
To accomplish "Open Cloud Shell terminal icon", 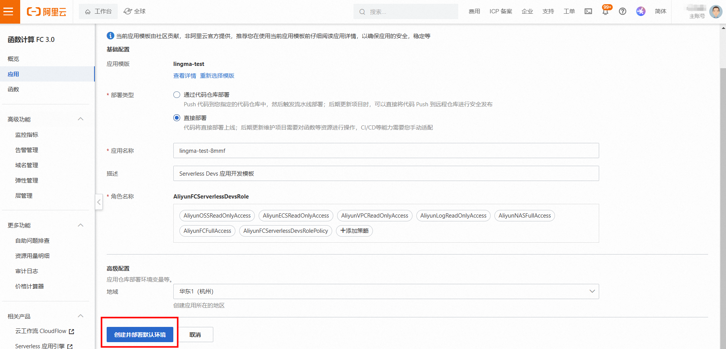I will [x=588, y=11].
